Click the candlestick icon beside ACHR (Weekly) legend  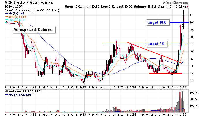tap(7, 10)
